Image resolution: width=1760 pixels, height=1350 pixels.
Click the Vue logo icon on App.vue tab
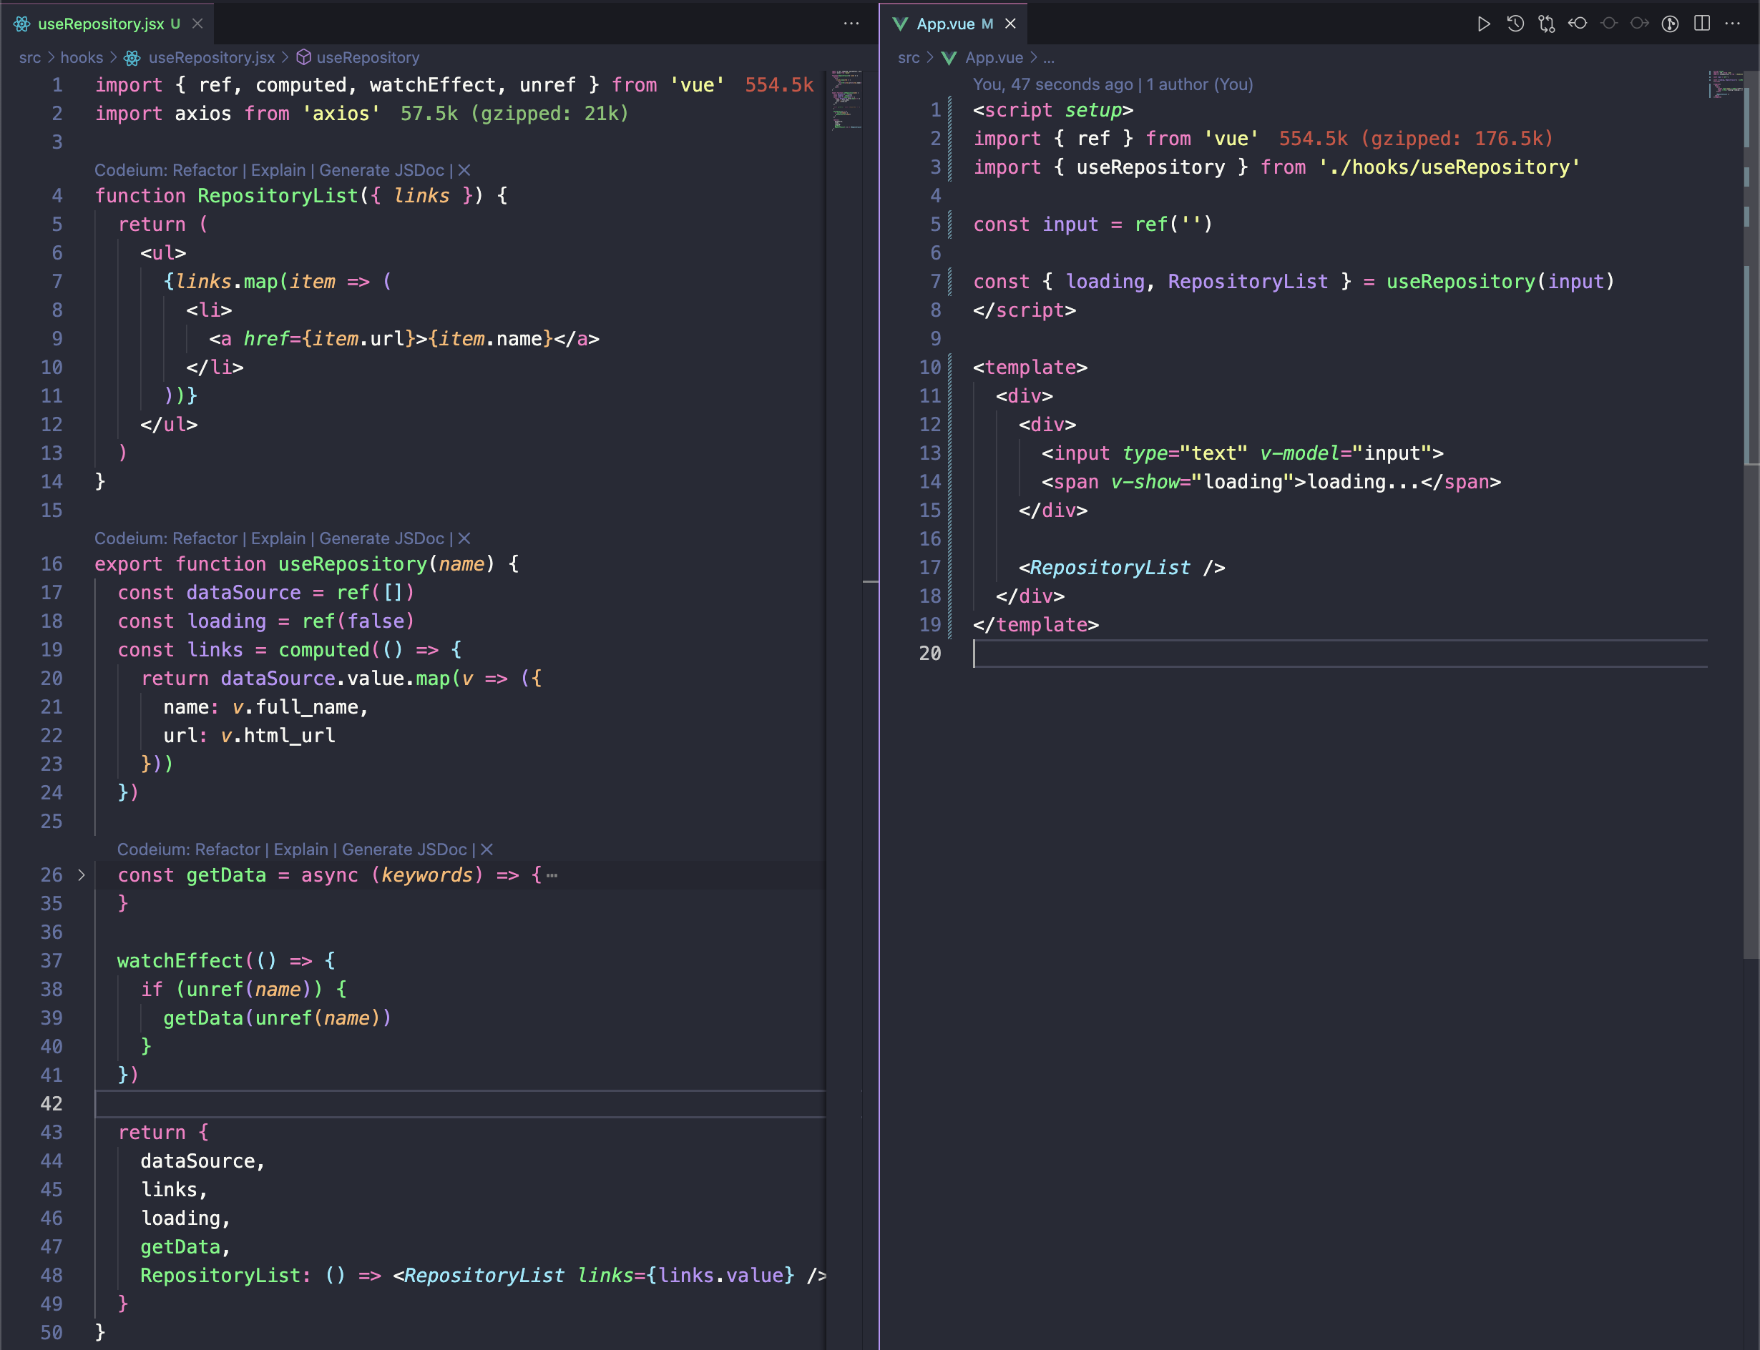tap(901, 24)
